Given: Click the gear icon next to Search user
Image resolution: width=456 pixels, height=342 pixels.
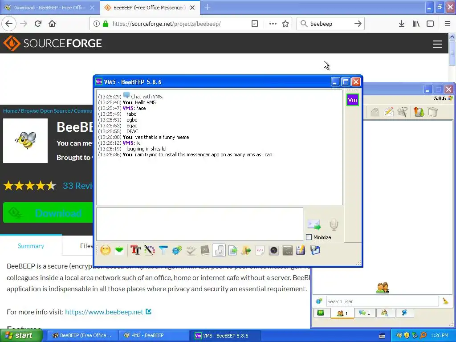Looking at the screenshot, I should click(319, 301).
